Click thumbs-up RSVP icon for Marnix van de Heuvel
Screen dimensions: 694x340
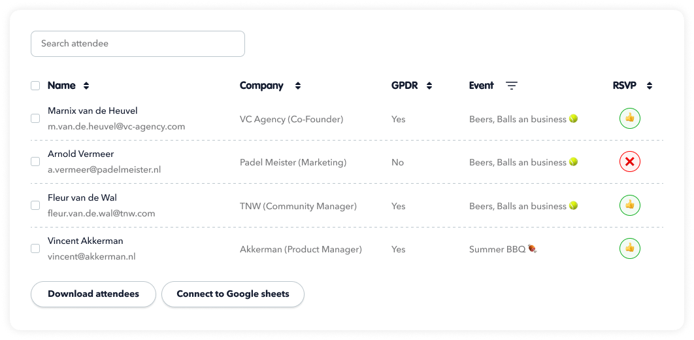click(x=629, y=118)
